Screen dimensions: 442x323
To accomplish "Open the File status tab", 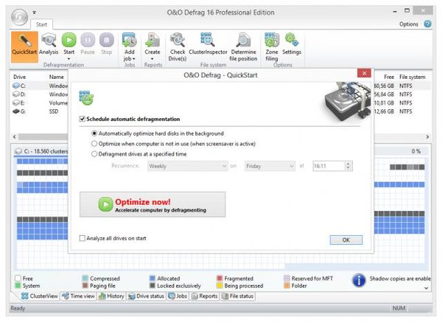I will (238, 296).
